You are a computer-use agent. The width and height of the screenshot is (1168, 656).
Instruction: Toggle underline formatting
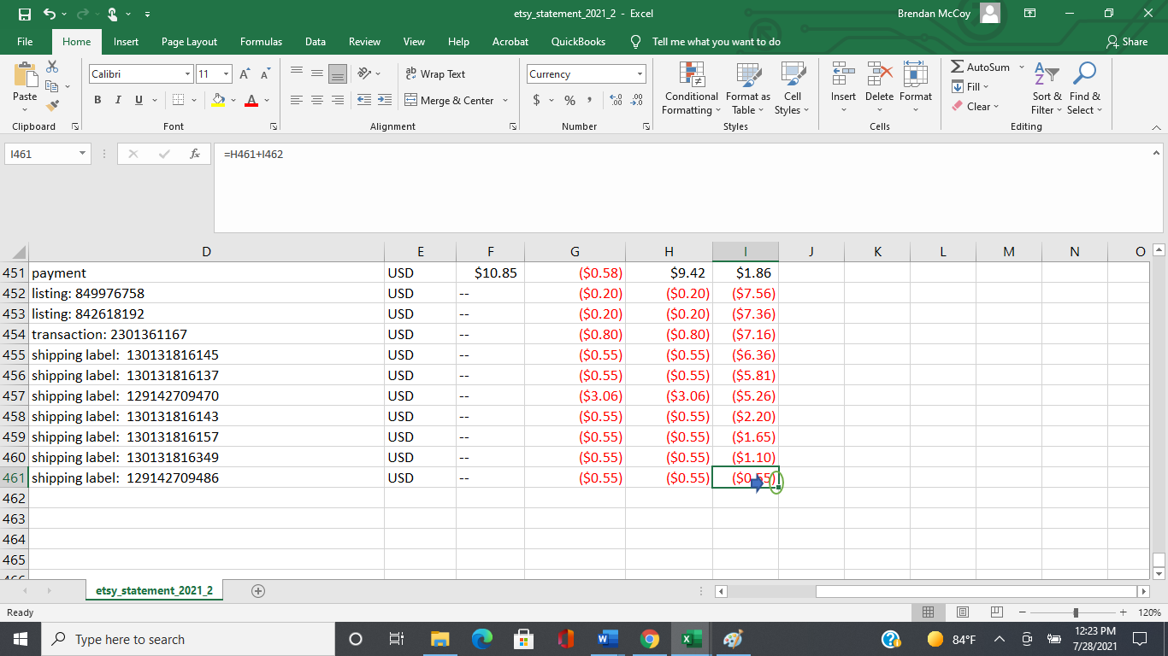(139, 101)
